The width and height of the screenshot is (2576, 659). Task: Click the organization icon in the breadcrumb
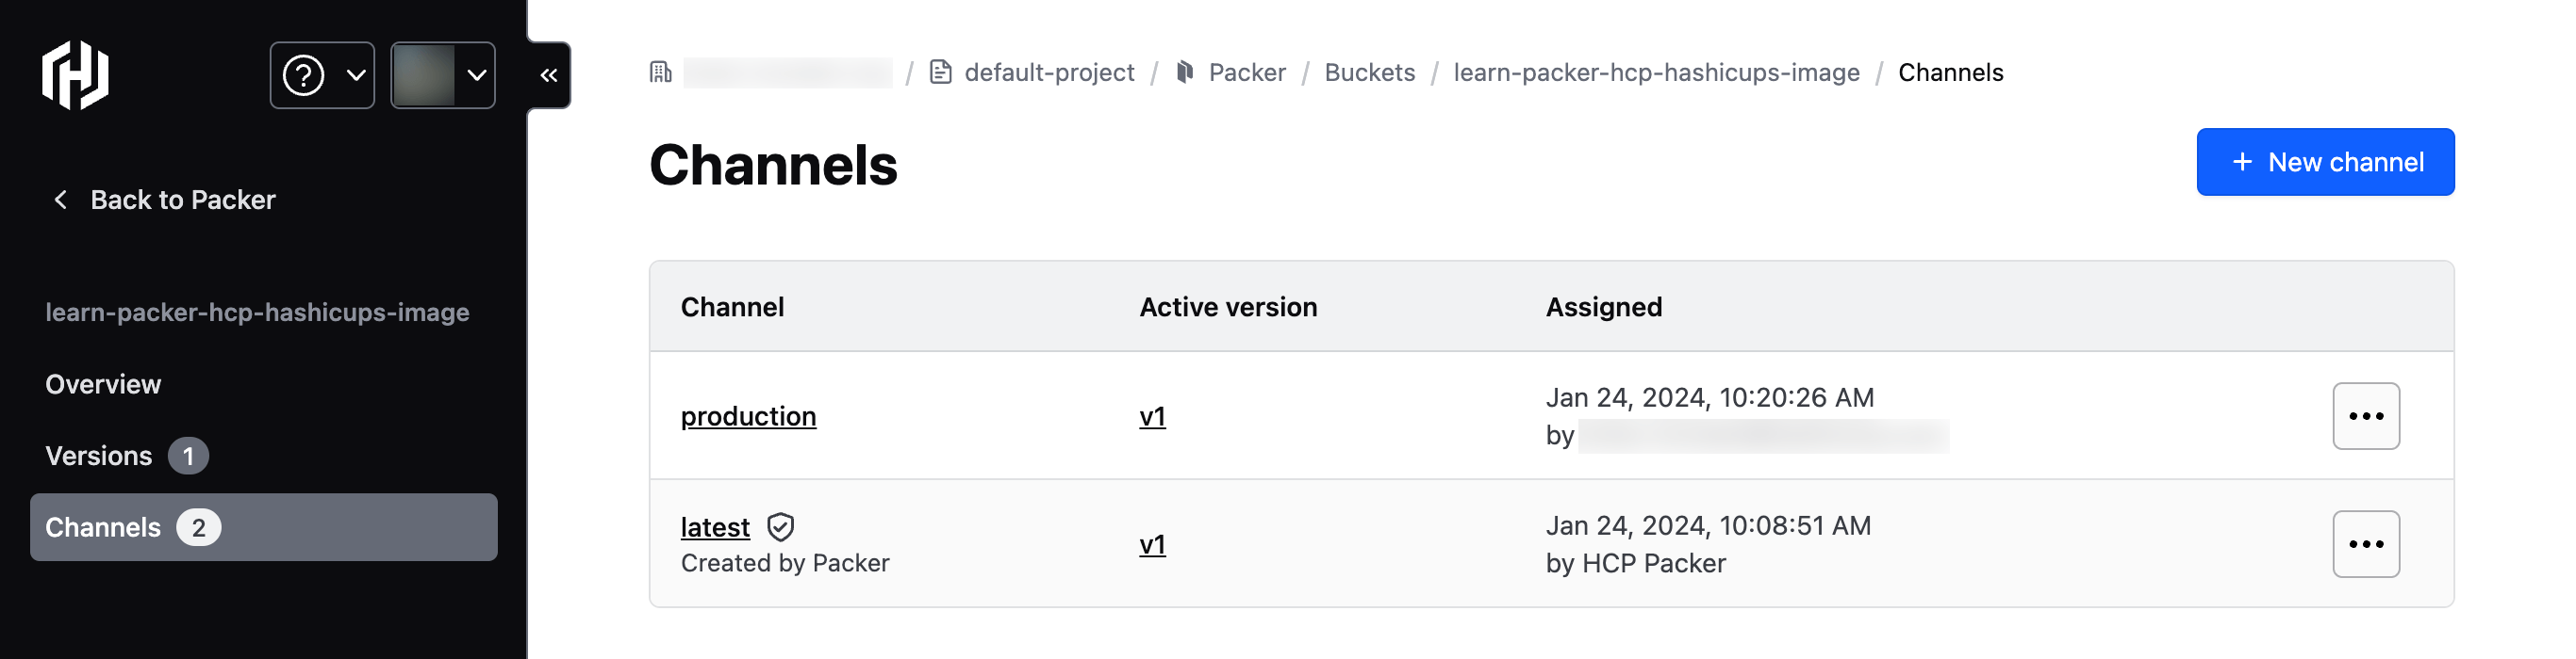660,72
